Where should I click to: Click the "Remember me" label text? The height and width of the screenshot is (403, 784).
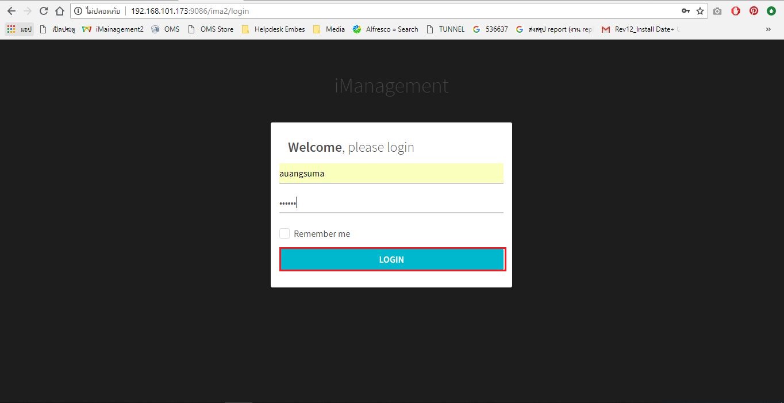pos(322,234)
